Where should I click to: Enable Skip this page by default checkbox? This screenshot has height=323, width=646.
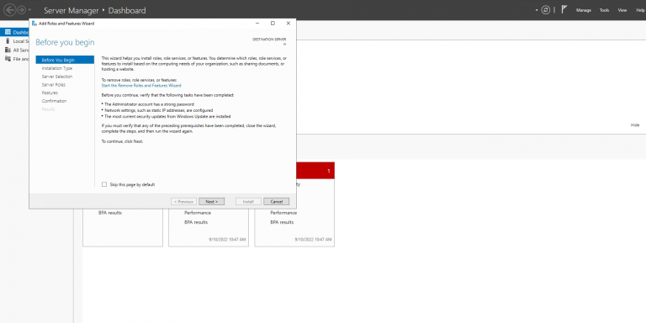tap(104, 184)
